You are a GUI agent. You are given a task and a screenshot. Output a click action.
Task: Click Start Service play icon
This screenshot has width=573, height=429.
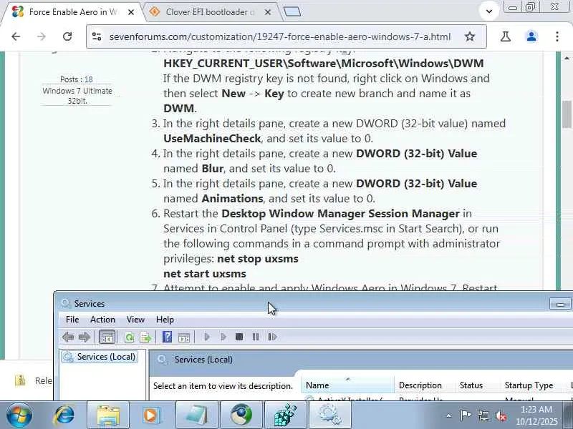tap(207, 337)
